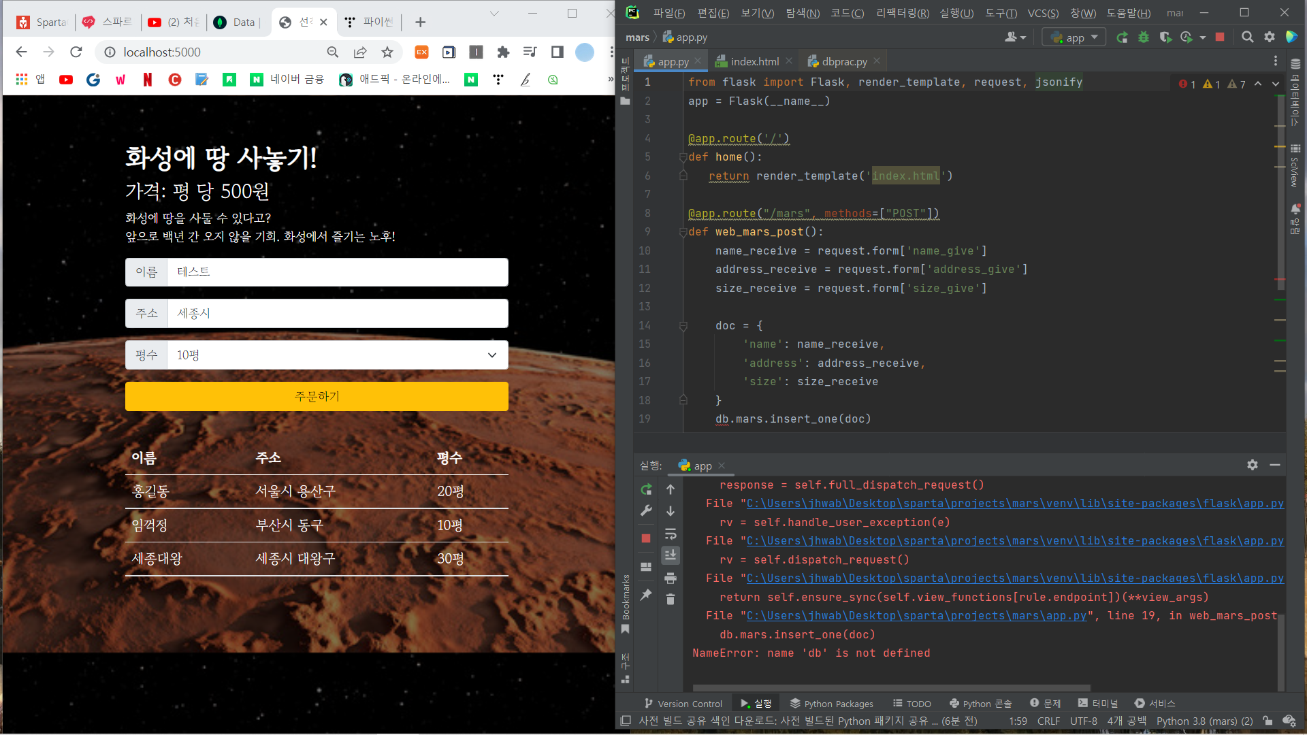
Task: Go to the next highlighted error arrow
Action: coord(1276,84)
